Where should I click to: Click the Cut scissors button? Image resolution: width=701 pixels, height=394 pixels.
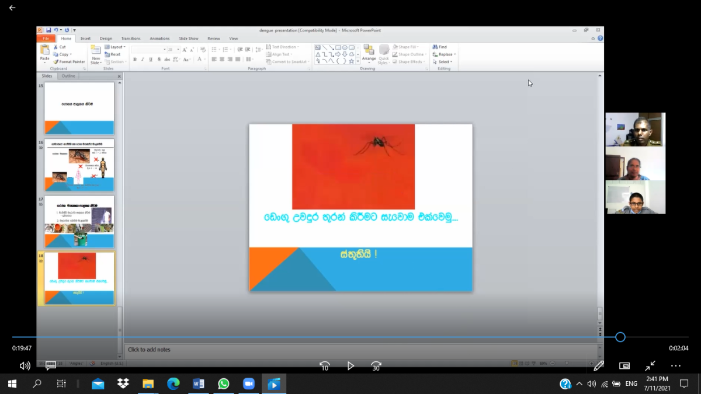click(x=60, y=47)
